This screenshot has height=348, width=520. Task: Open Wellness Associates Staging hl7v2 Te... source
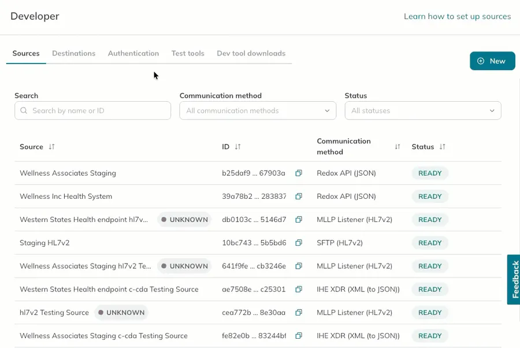[x=86, y=266]
